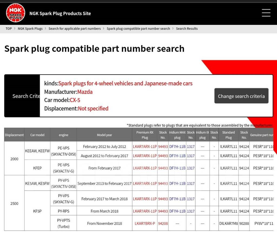Click the engine column header
Screen dimensions: 277x232
coord(63,135)
